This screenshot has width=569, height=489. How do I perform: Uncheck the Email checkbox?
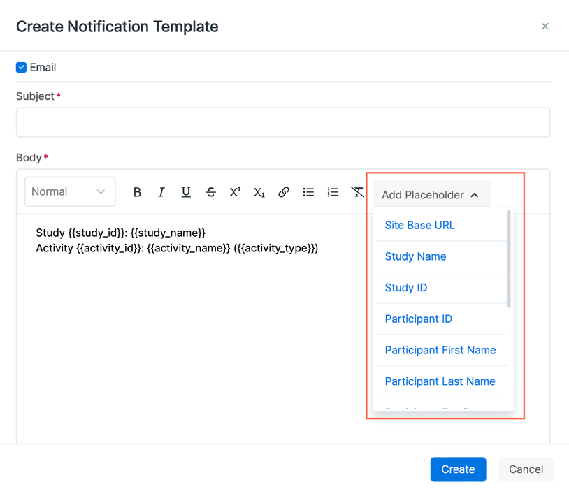21,67
